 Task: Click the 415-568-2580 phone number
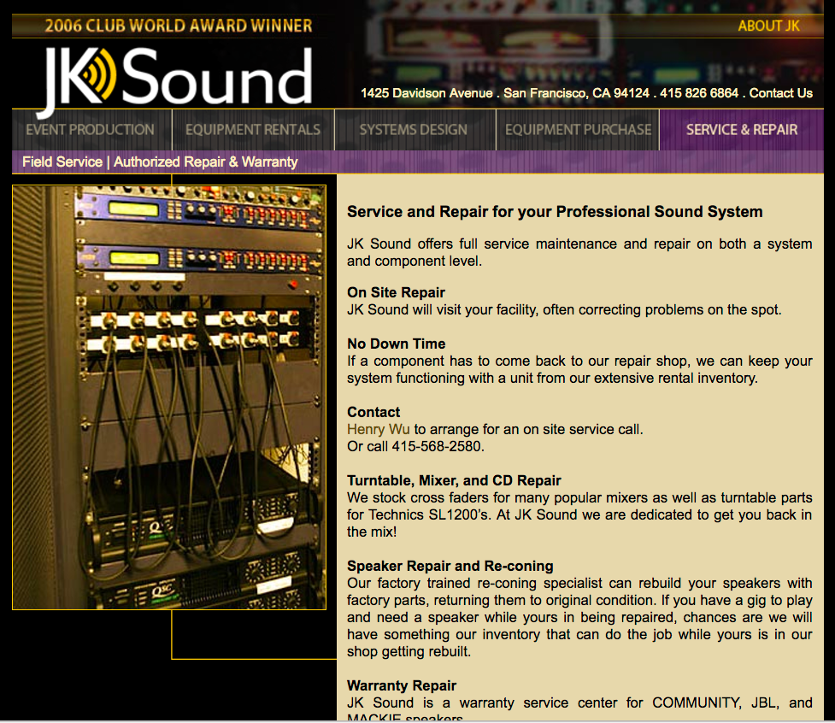pos(432,446)
